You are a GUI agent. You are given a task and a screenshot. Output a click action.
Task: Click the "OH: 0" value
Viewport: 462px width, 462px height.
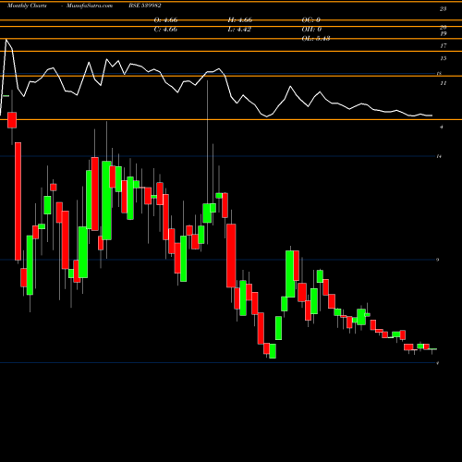pyautogui.click(x=311, y=30)
